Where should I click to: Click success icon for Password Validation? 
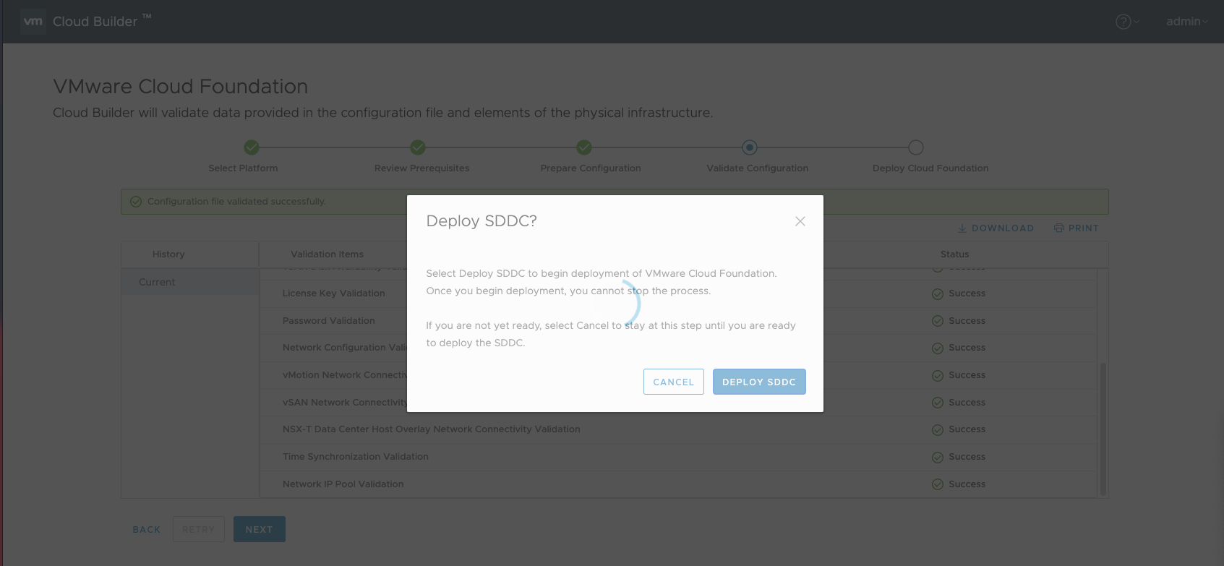pyautogui.click(x=938, y=321)
